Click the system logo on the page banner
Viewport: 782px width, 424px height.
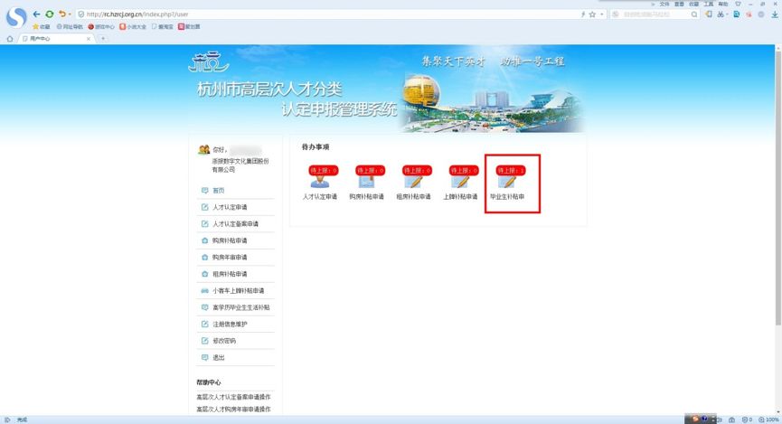[209, 61]
